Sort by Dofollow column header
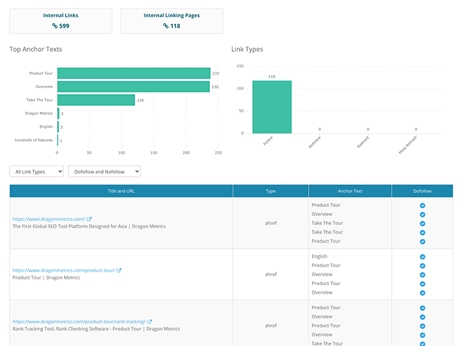The width and height of the screenshot is (461, 346). tap(422, 191)
